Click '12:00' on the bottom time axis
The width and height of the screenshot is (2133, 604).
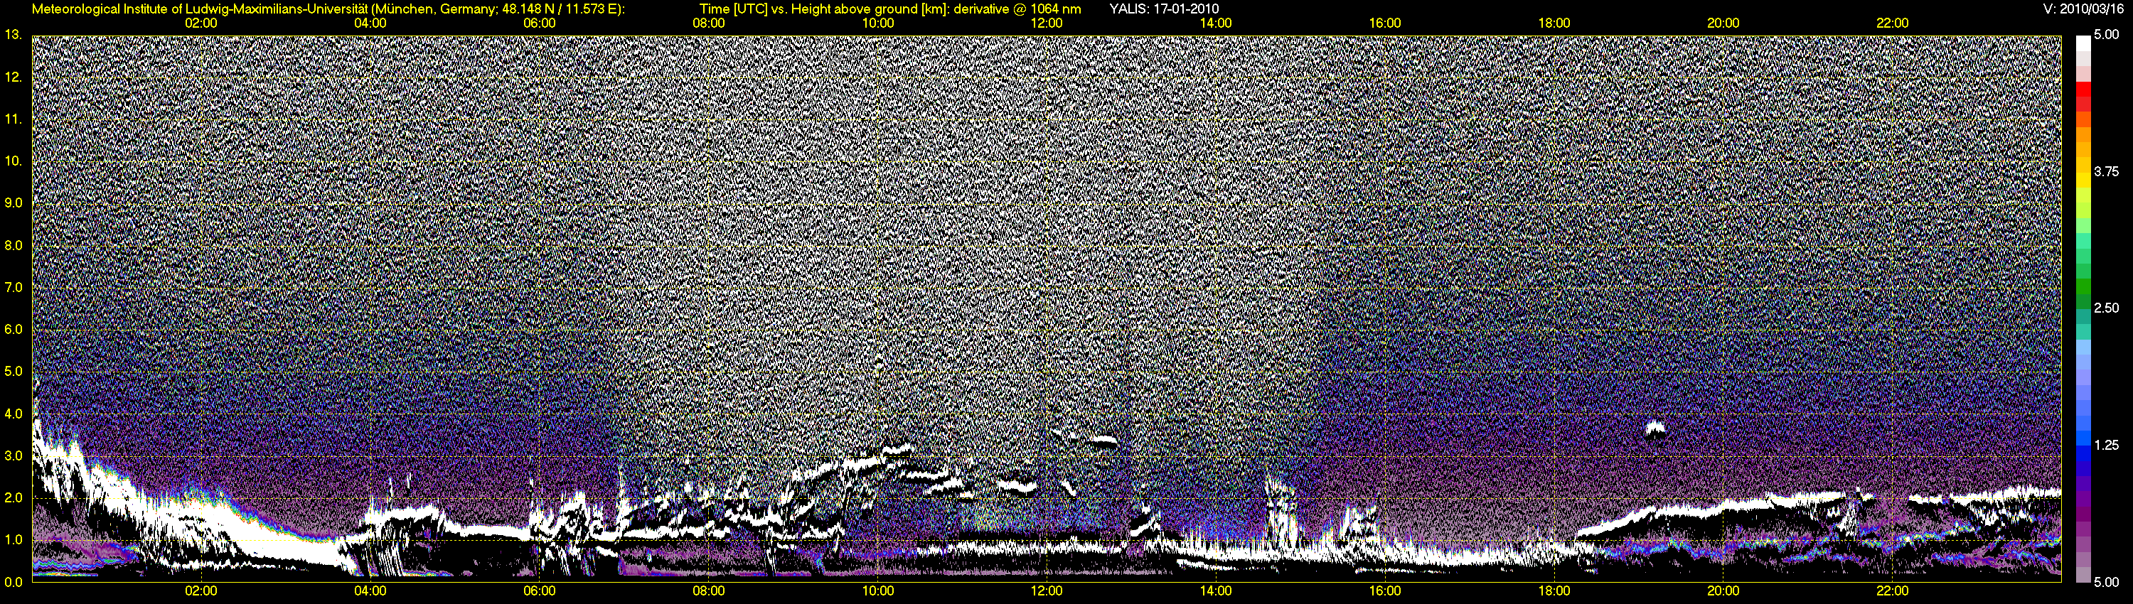coord(1047,590)
